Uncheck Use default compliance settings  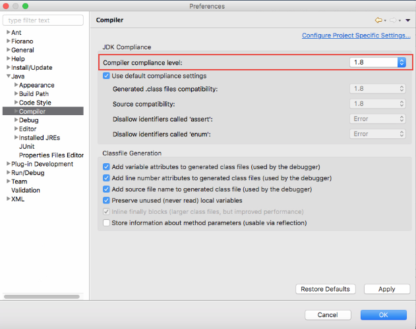click(106, 76)
